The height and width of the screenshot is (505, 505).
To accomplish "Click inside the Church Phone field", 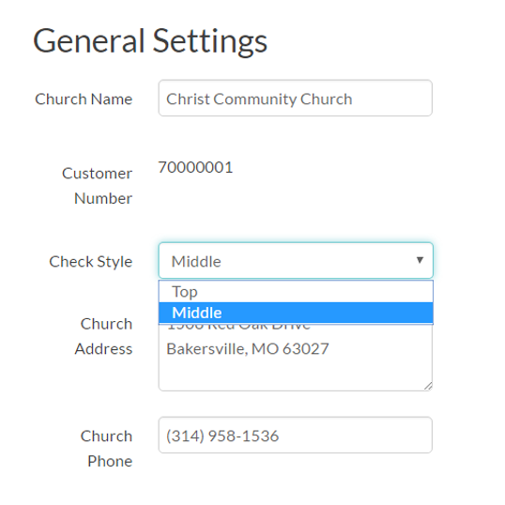I will tap(295, 435).
